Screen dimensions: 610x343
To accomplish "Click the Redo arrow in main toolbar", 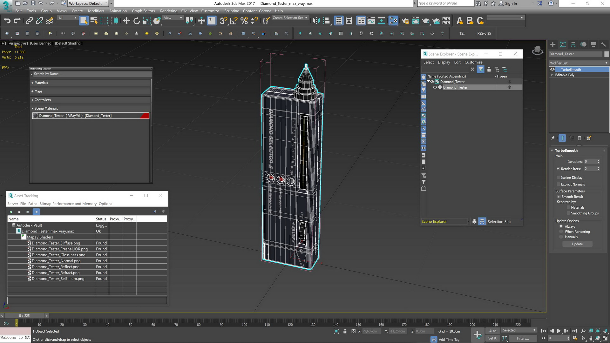I will tap(17, 21).
